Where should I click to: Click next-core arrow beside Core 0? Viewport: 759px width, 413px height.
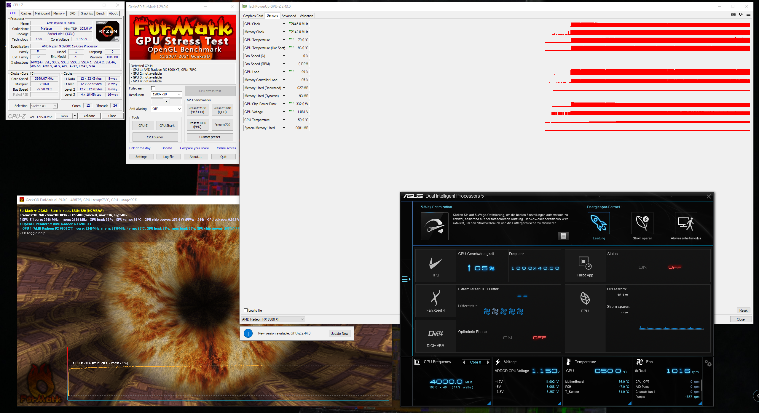click(488, 362)
